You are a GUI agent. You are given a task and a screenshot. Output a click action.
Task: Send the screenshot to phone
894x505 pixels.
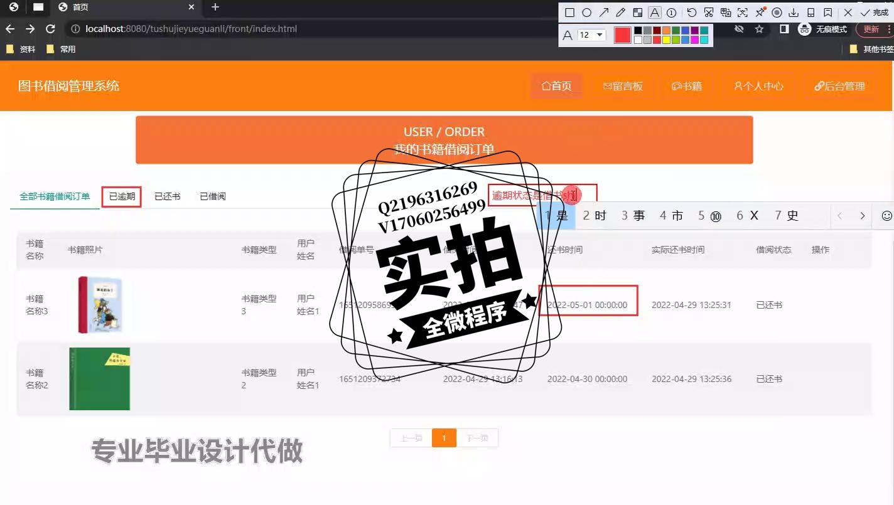click(x=811, y=13)
